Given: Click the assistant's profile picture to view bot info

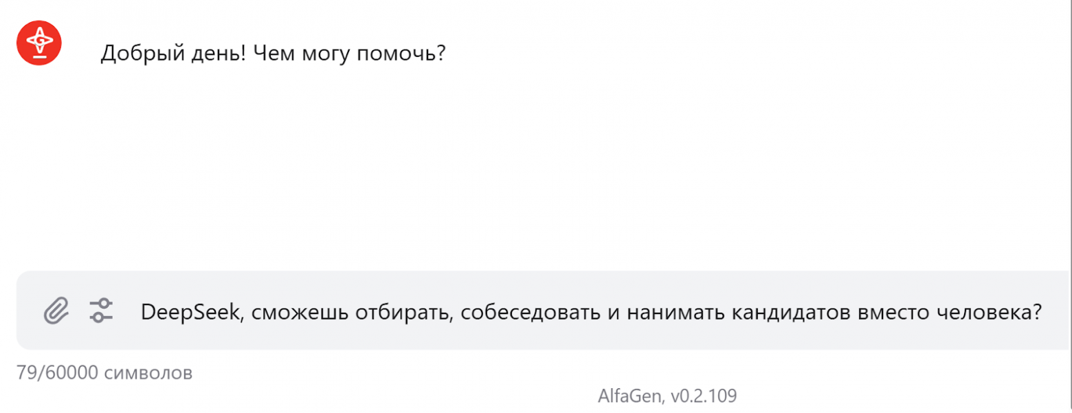Looking at the screenshot, I should coord(39,43).
